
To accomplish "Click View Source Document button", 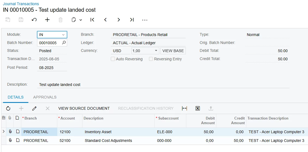I will [84, 108].
